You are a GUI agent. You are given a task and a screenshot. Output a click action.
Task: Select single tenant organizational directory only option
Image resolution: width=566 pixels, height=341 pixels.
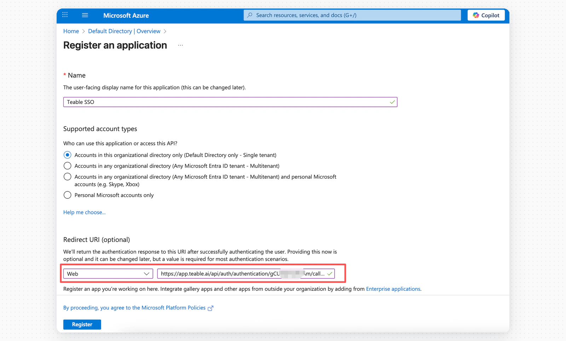[x=67, y=155]
